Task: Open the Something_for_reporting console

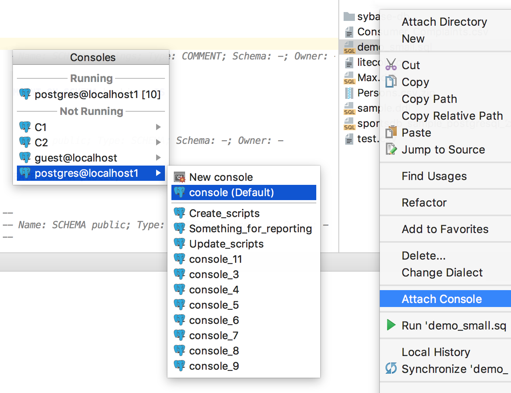Action: coord(244,229)
